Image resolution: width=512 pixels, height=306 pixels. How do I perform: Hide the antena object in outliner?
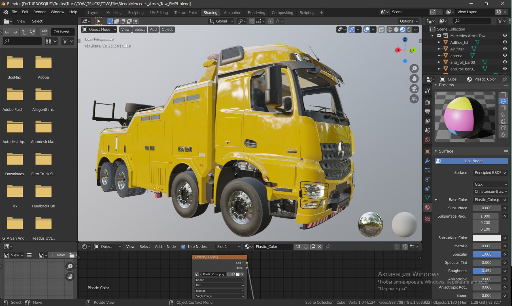505,56
